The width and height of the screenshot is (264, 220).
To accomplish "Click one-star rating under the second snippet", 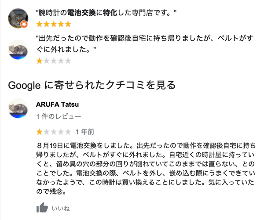I will click(x=53, y=61).
